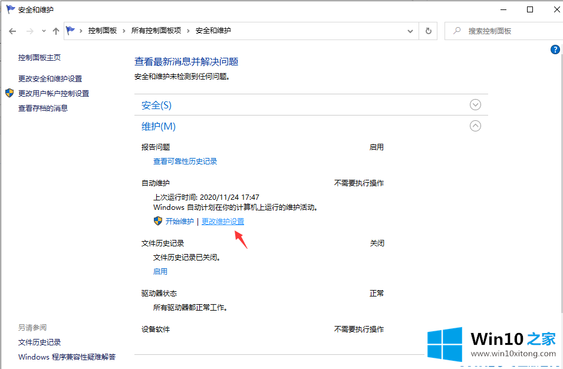Open 控制面板主页 in the sidebar
The image size is (563, 369).
[39, 57]
